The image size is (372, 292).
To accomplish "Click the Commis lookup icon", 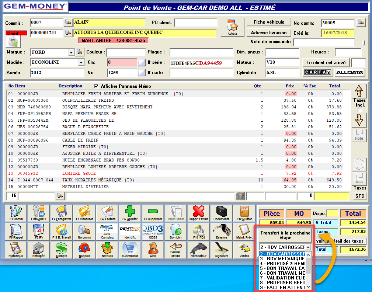I will point(68,22).
